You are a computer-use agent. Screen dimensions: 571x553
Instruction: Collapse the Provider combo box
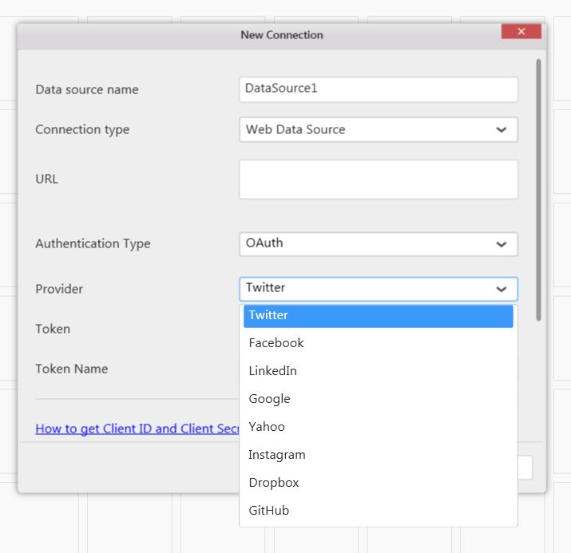(x=379, y=289)
